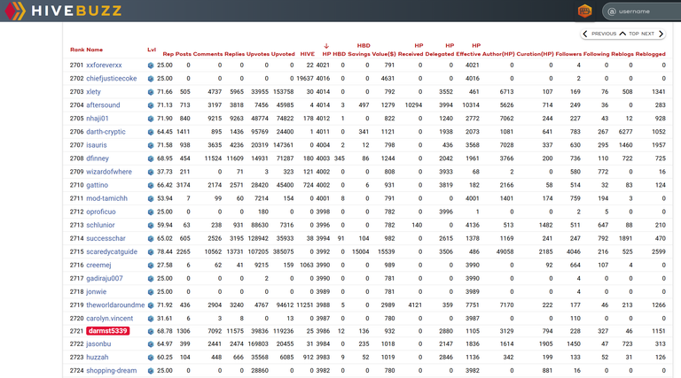Open chiefjusticecoke profile link

coord(111,79)
